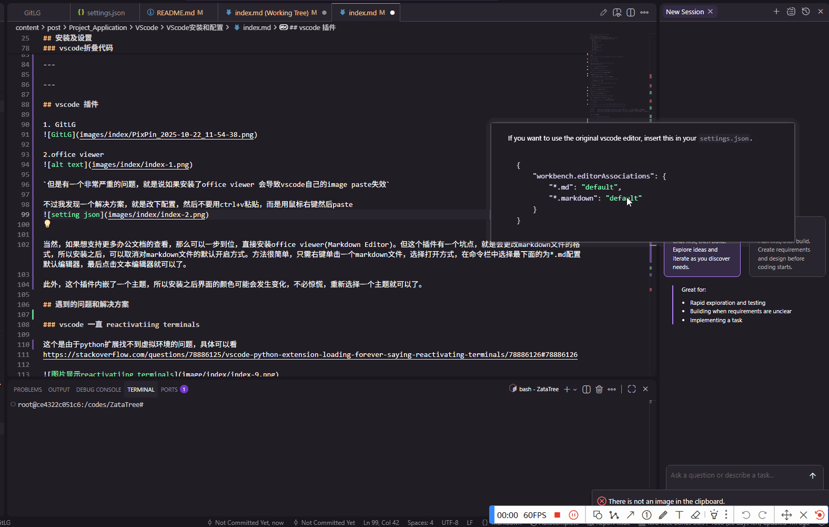
Task: Open markdown preview to the side
Action: click(x=617, y=12)
